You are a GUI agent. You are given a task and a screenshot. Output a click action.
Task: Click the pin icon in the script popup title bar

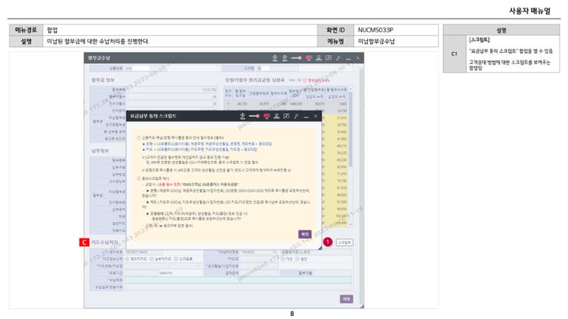(296, 116)
